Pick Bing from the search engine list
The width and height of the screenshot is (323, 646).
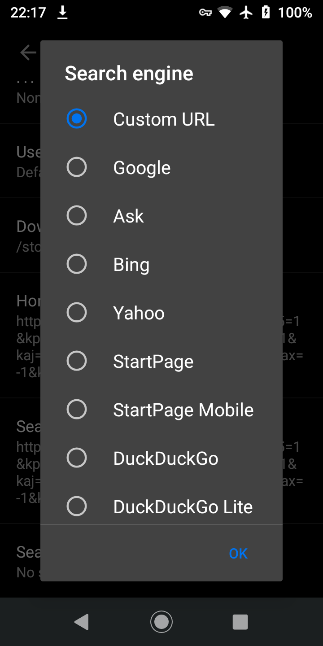(77, 264)
